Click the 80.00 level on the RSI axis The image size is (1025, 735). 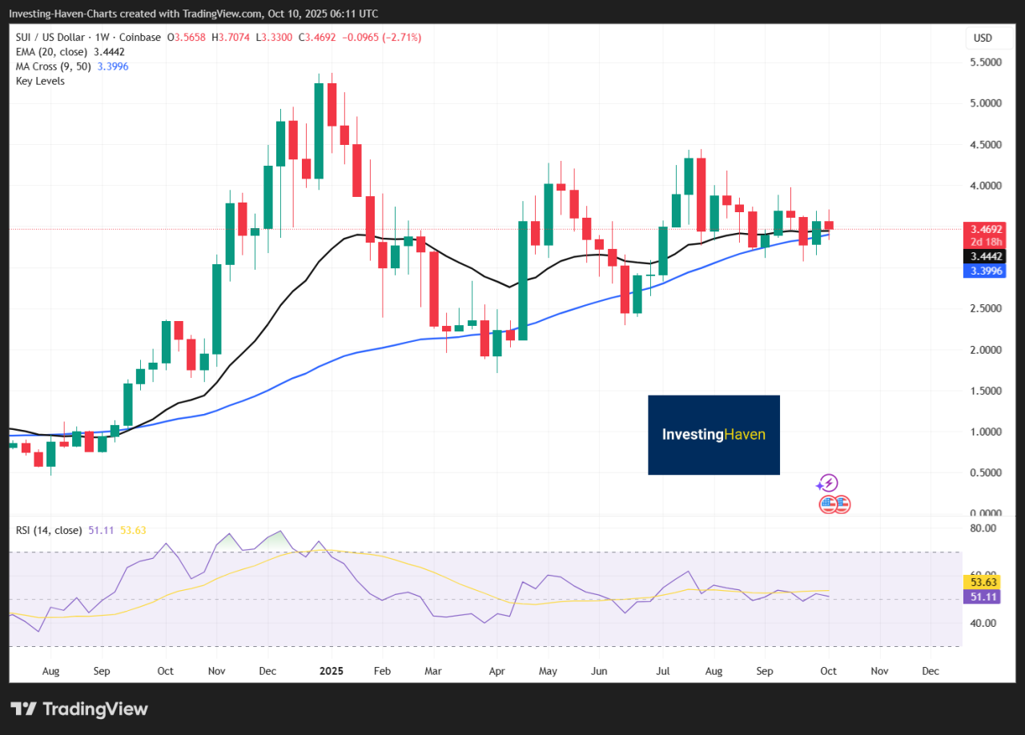point(982,528)
